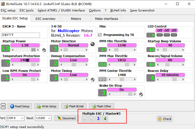This screenshot has height=129, width=195.
Task: Decrease PPM Max Throttle with left arrow
Action: point(109,64)
